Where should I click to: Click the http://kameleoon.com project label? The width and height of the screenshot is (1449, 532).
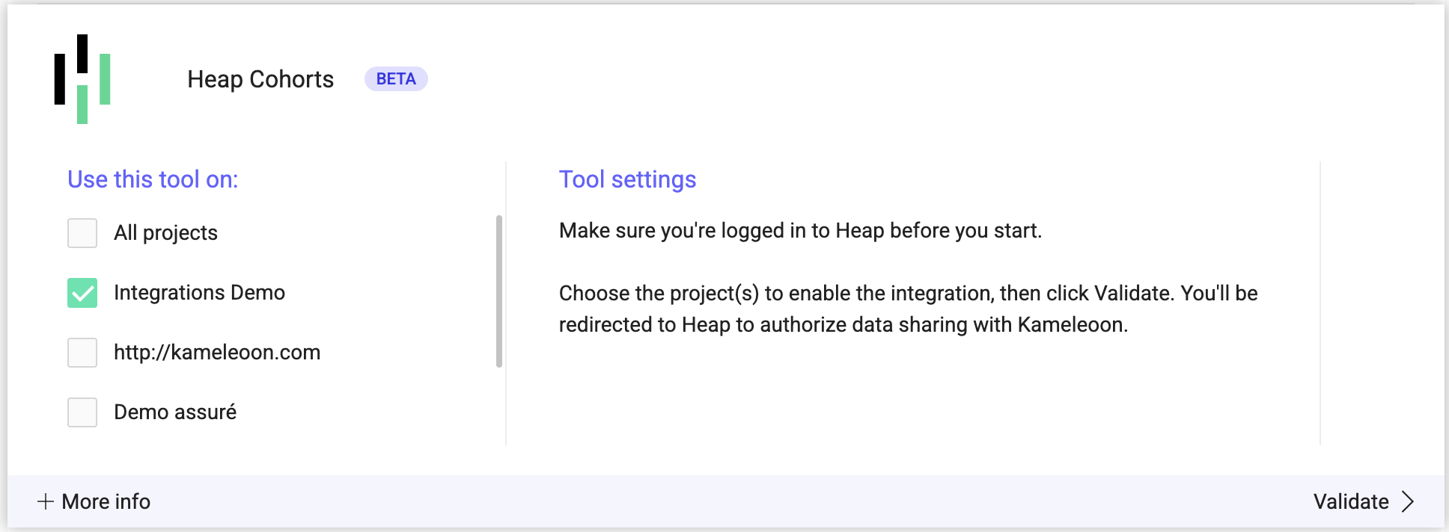point(217,352)
